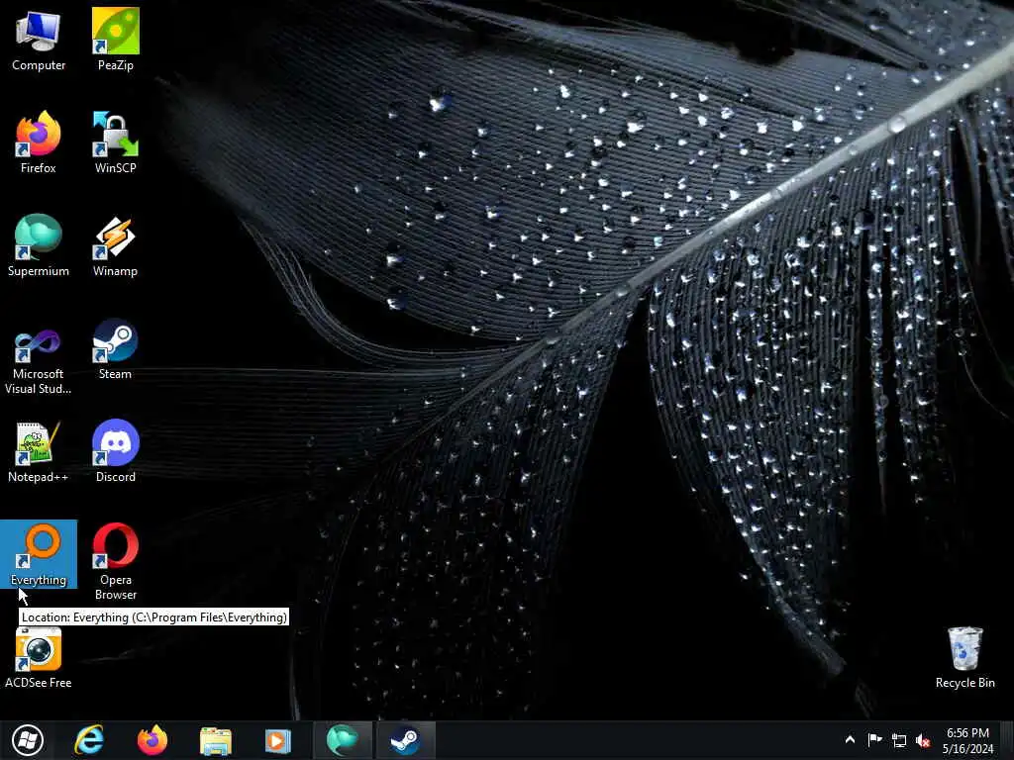The image size is (1014, 760).
Task: Click the Steam desktop shortcut
Action: coord(115,349)
